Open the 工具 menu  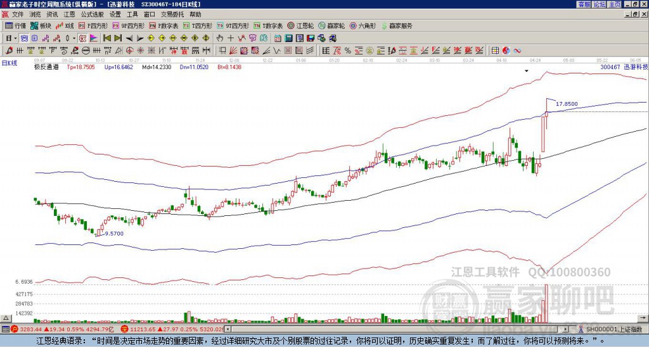pos(132,15)
